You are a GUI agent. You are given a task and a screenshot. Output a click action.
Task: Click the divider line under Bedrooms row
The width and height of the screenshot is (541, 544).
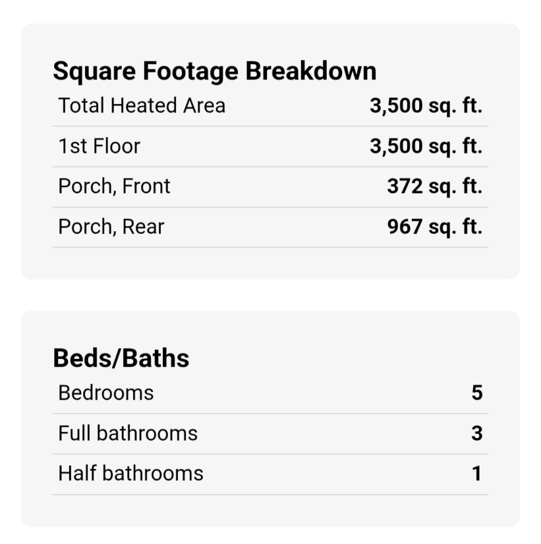point(270,413)
